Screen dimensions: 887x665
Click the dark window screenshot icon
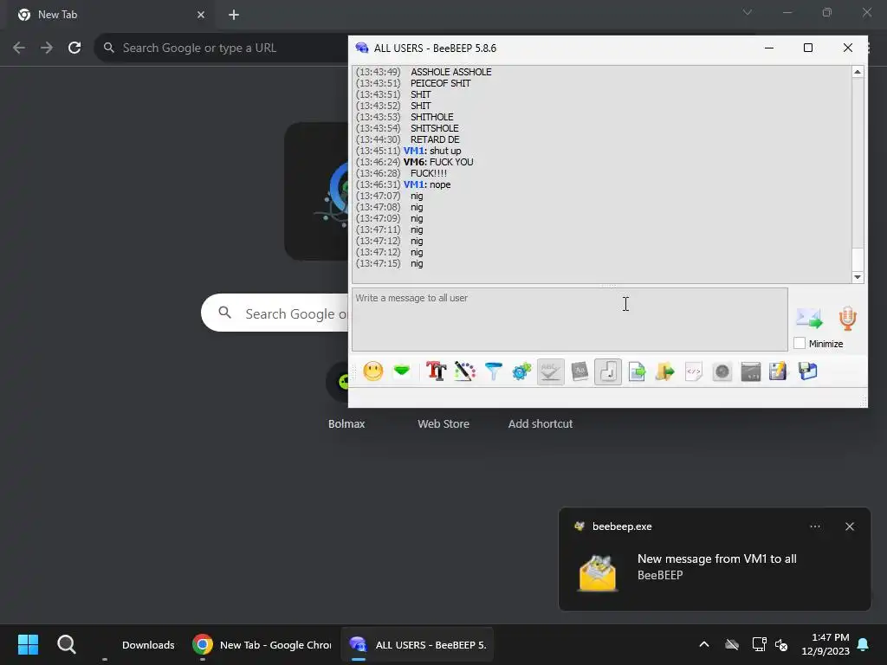(x=751, y=371)
